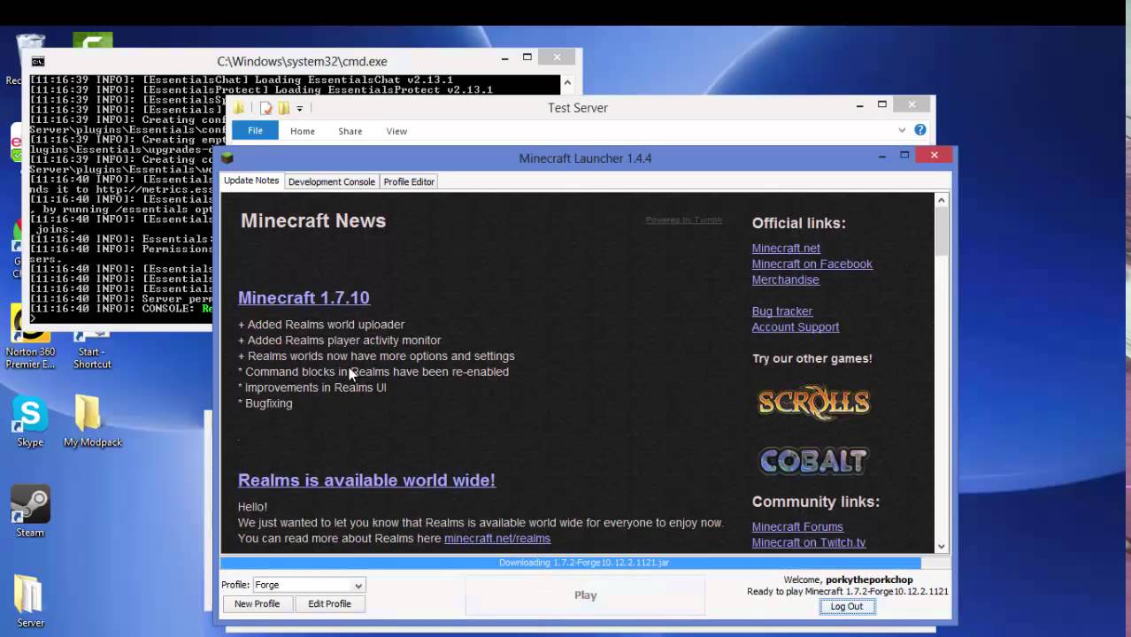This screenshot has height=637, width=1131.
Task: Select the Server folder on desktop
Action: 30,602
